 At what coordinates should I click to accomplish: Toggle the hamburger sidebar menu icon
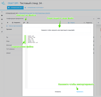click(2, 12)
